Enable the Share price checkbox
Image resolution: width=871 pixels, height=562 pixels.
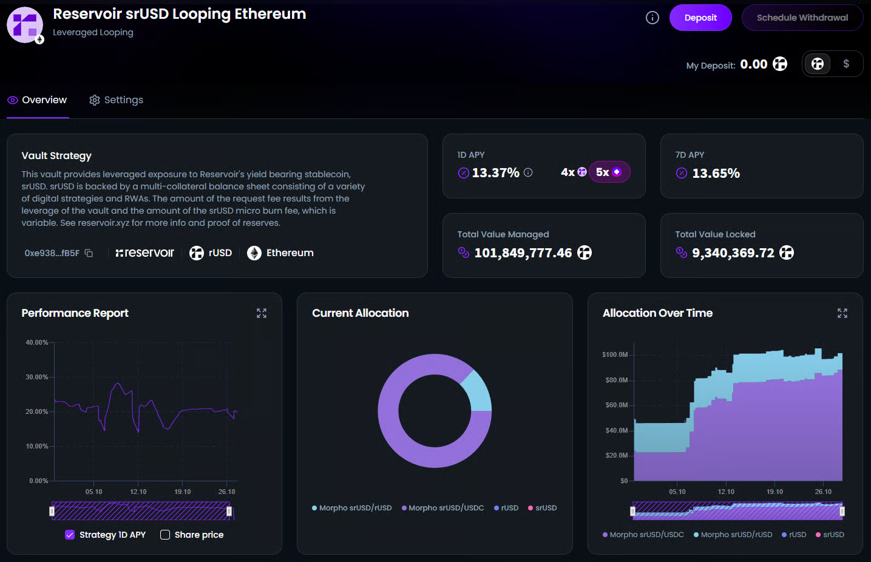[165, 535]
